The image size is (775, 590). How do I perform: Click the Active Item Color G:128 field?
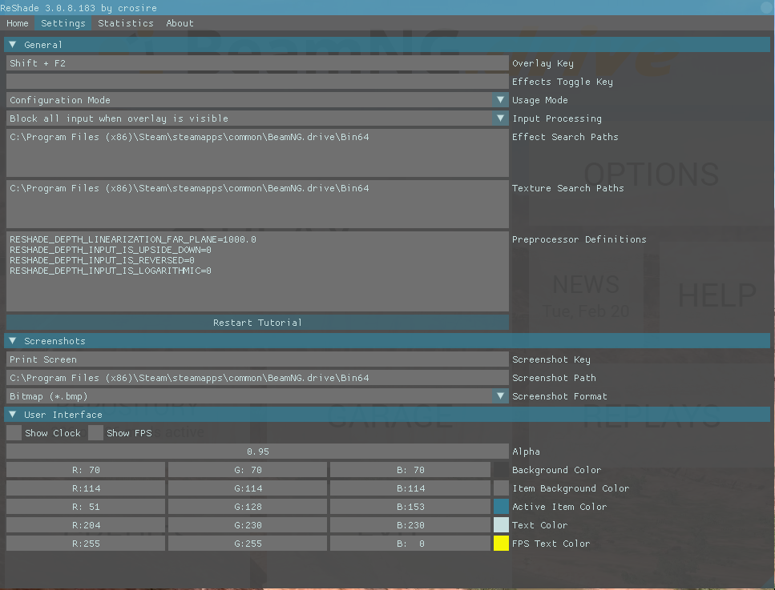tap(248, 507)
